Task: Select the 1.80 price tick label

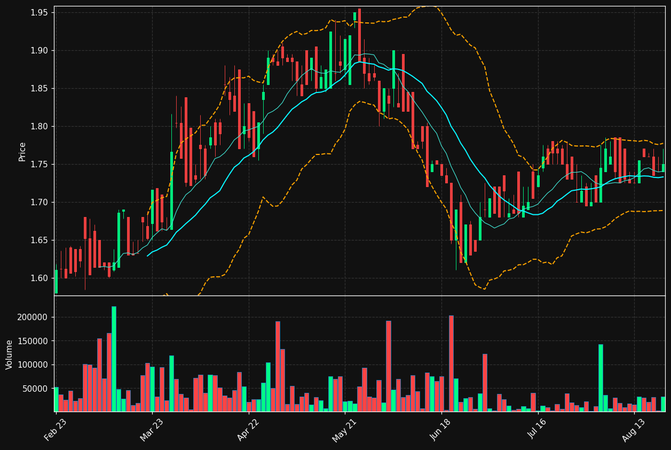Action: [x=40, y=126]
